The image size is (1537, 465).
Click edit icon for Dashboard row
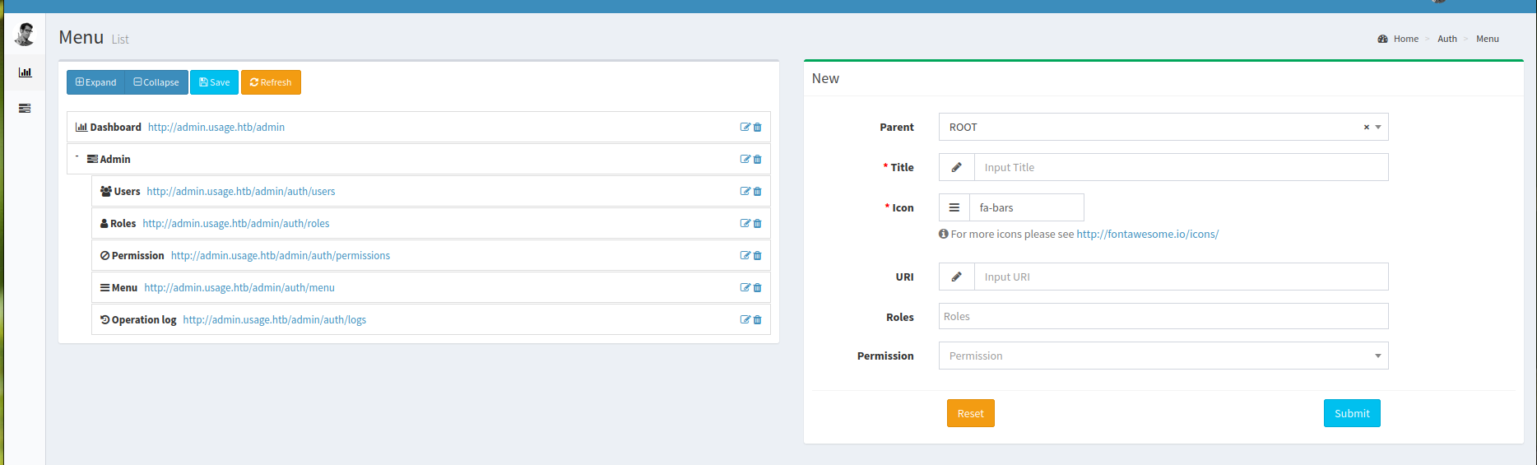point(745,128)
